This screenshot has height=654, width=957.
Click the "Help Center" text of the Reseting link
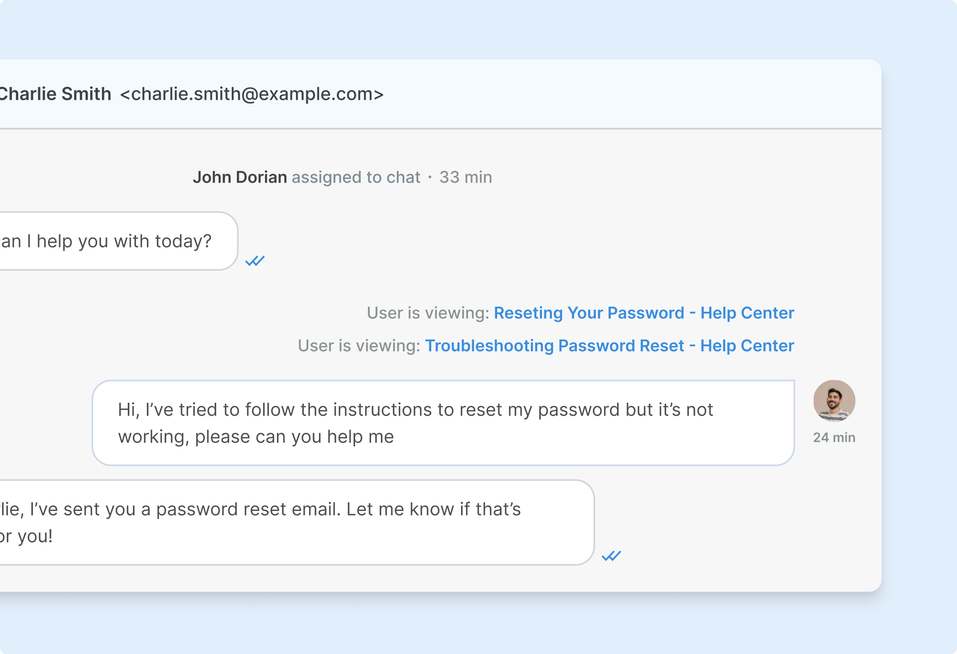(747, 313)
